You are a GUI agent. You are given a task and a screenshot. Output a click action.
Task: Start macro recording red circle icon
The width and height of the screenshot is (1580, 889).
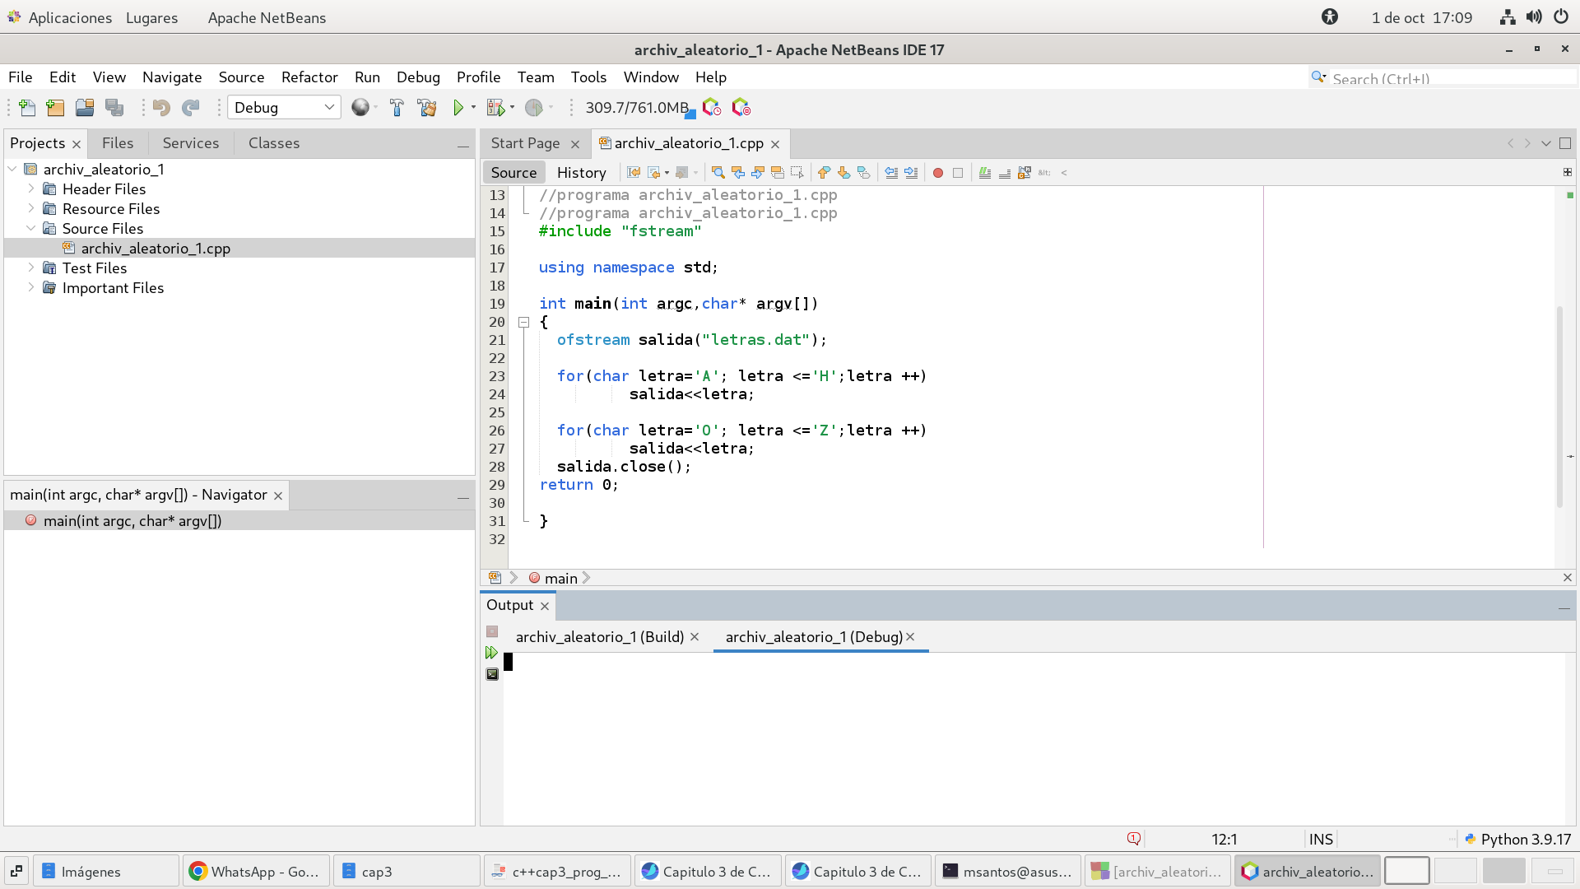(937, 173)
